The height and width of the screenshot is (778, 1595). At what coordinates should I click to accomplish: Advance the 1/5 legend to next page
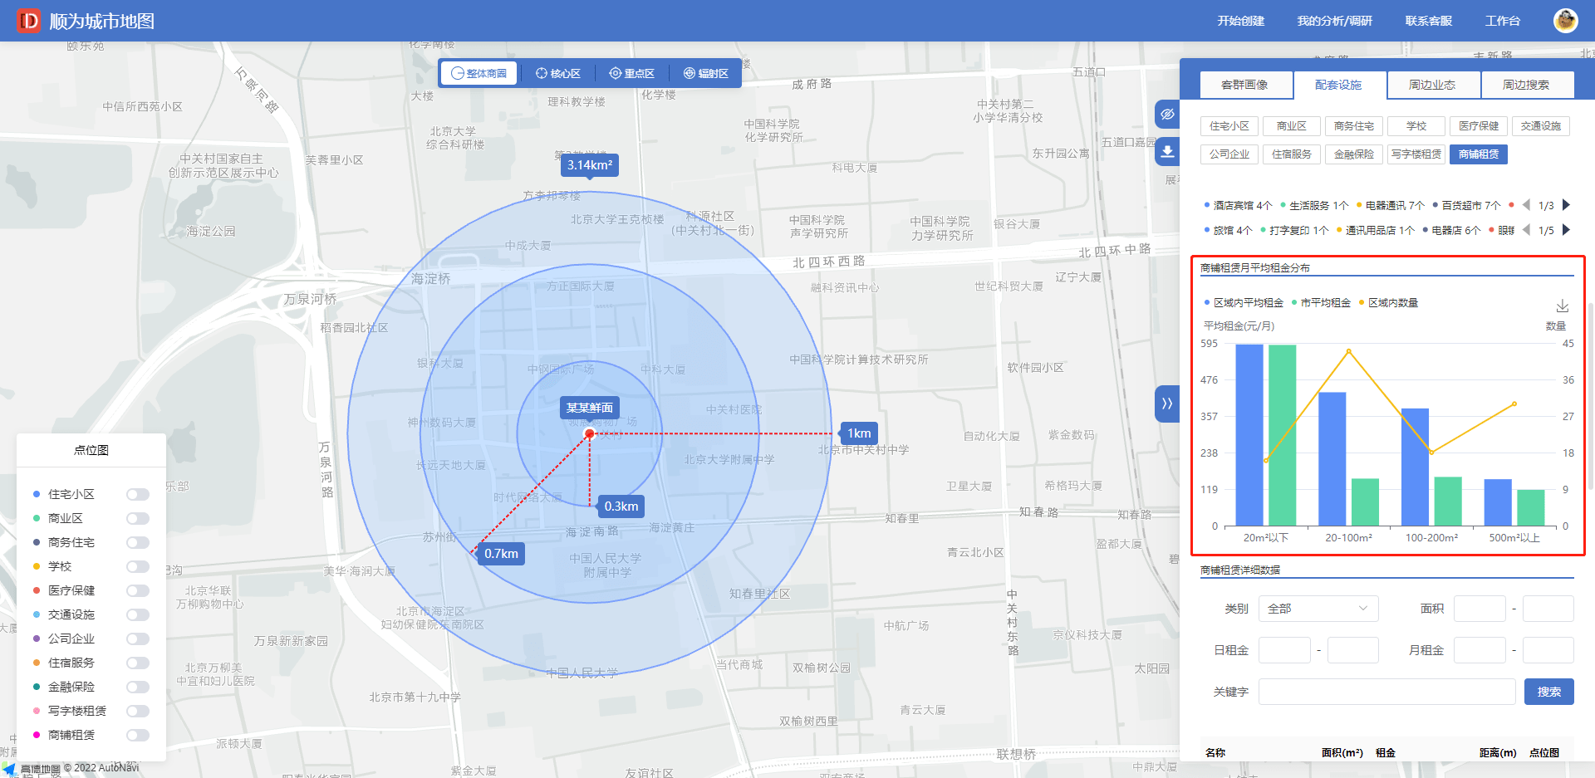coord(1566,230)
